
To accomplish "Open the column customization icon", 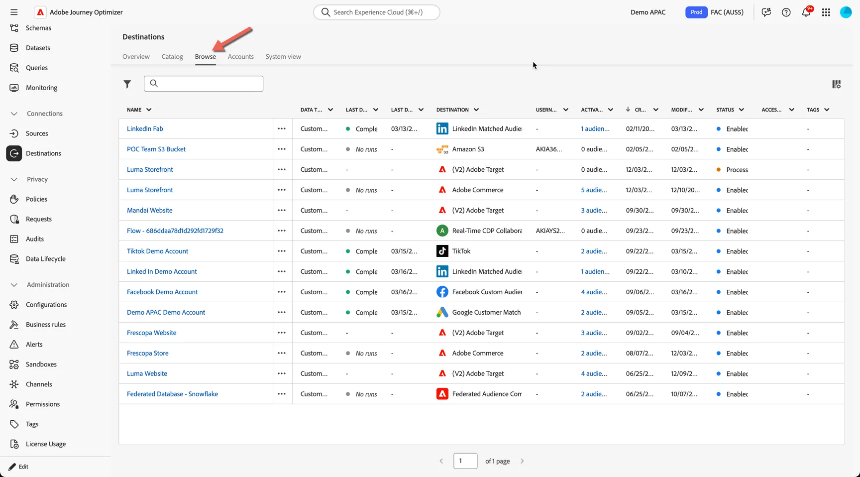I will click(x=837, y=84).
